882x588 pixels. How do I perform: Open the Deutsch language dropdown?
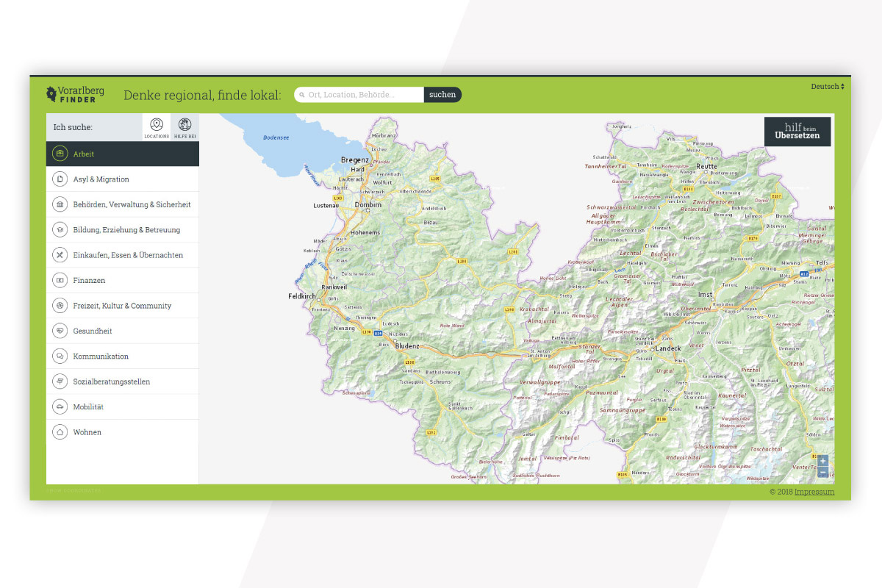(x=826, y=86)
